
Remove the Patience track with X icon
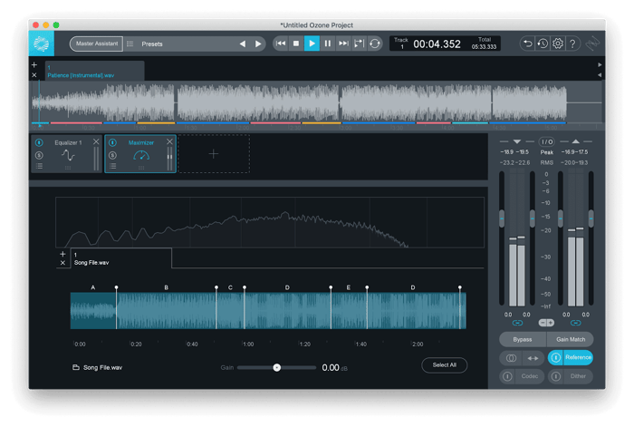(x=34, y=75)
